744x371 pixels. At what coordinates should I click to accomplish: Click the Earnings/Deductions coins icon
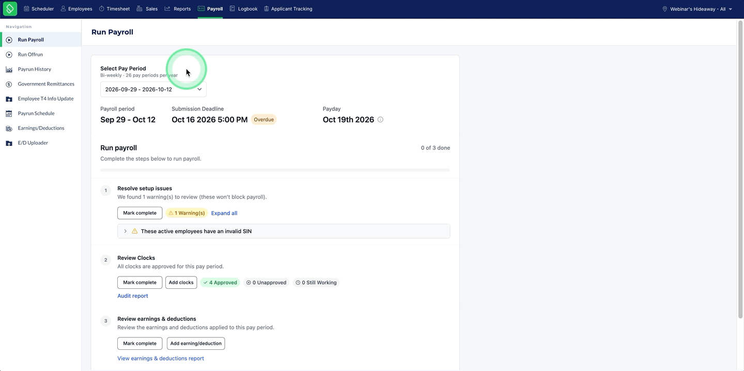click(x=9, y=128)
